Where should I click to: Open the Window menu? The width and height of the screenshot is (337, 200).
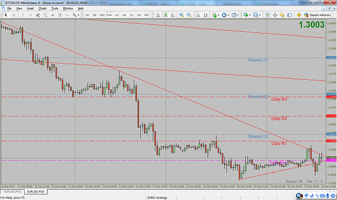click(x=68, y=9)
